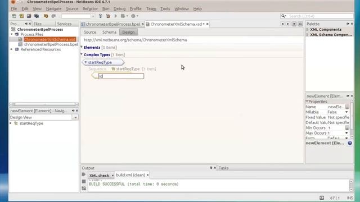
Task: Click the element name field containing id
Action: [121, 76]
